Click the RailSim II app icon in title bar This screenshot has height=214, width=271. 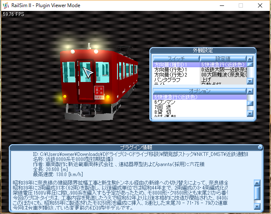[6, 5]
